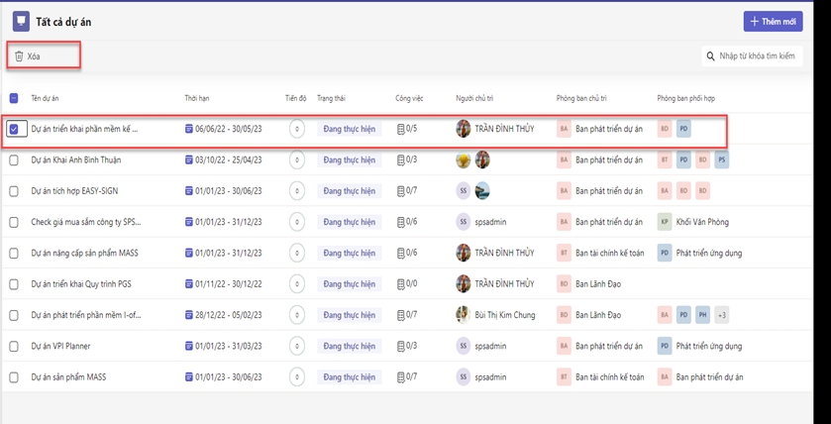Image resolution: width=831 pixels, height=424 pixels.
Task: Click calendar icon for Dự án VPI Planner
Action: pyautogui.click(x=189, y=347)
